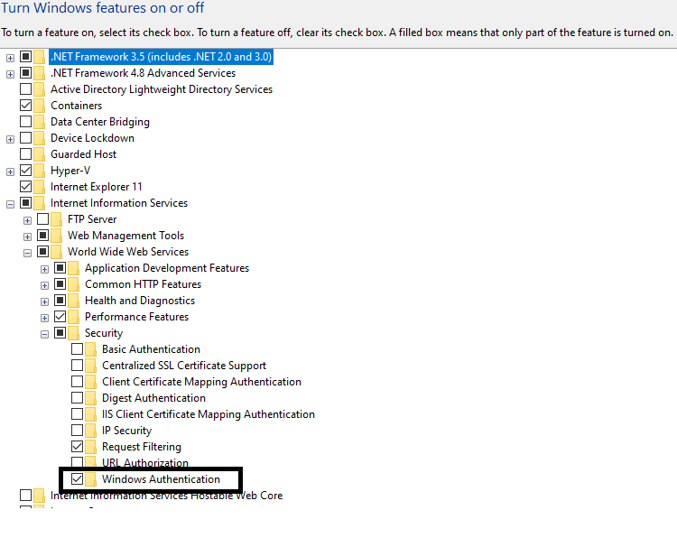The height and width of the screenshot is (538, 677).
Task: Click the Centralized SSL Certificate Support folder icon
Action: click(90, 366)
